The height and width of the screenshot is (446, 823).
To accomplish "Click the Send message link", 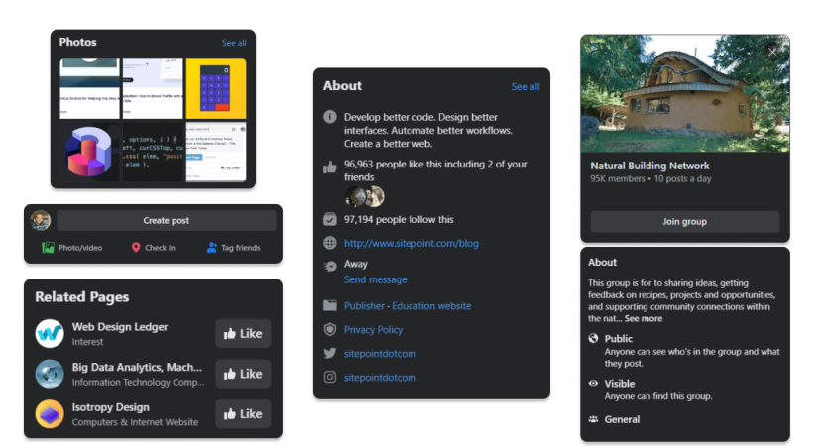I will point(375,280).
